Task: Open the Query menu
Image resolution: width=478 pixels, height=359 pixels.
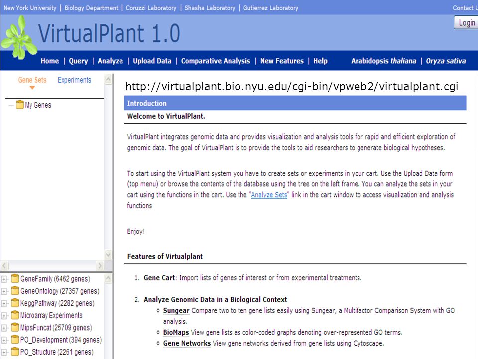Action: point(78,61)
